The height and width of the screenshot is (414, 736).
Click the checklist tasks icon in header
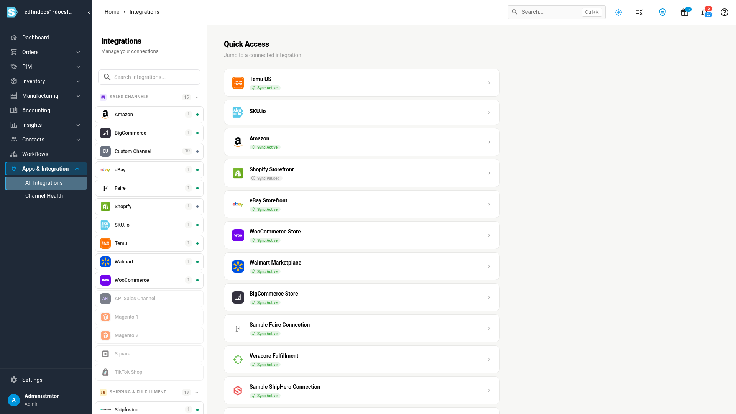pyautogui.click(x=639, y=12)
